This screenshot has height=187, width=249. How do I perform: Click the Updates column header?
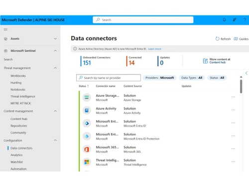186,86
